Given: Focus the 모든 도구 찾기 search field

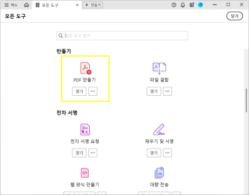Looking at the screenshot, I should coord(122,35).
